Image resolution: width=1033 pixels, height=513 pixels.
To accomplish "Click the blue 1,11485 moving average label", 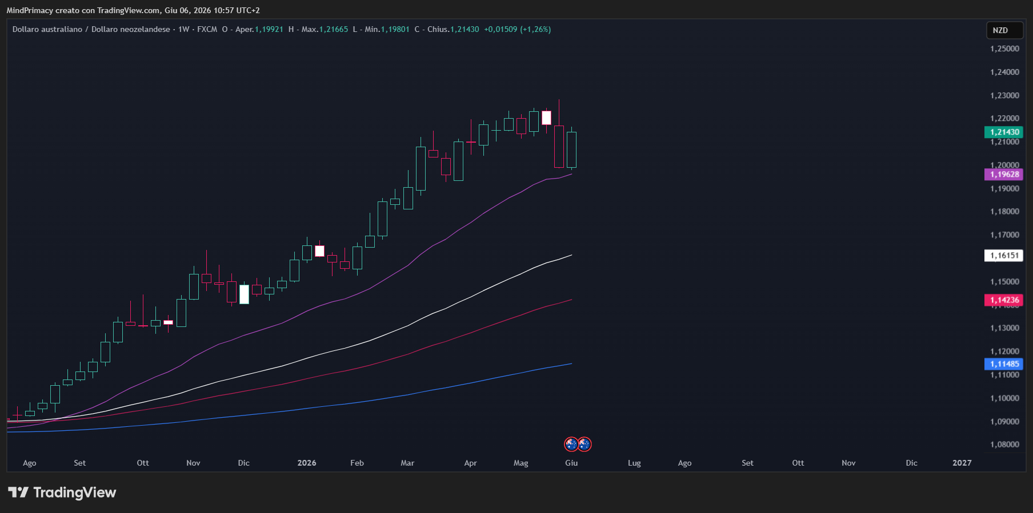I will pyautogui.click(x=1004, y=364).
